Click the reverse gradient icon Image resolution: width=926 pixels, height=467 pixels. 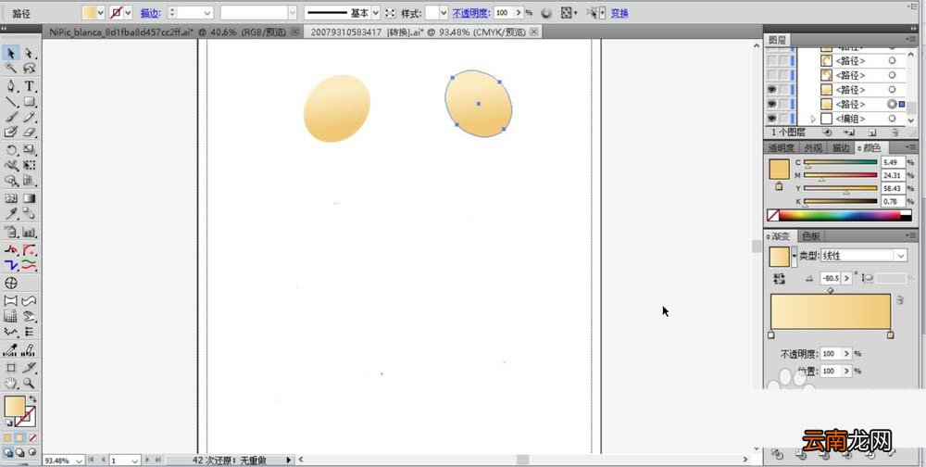(x=779, y=278)
